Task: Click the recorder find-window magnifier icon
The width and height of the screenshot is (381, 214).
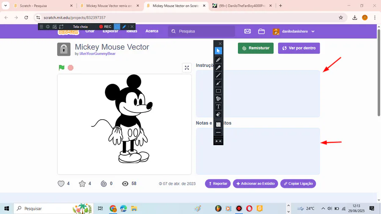Action: [x=55, y=27]
